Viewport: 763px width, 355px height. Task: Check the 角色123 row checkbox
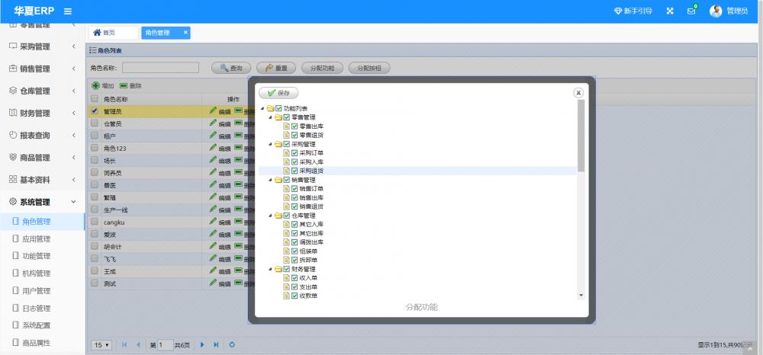[95, 148]
